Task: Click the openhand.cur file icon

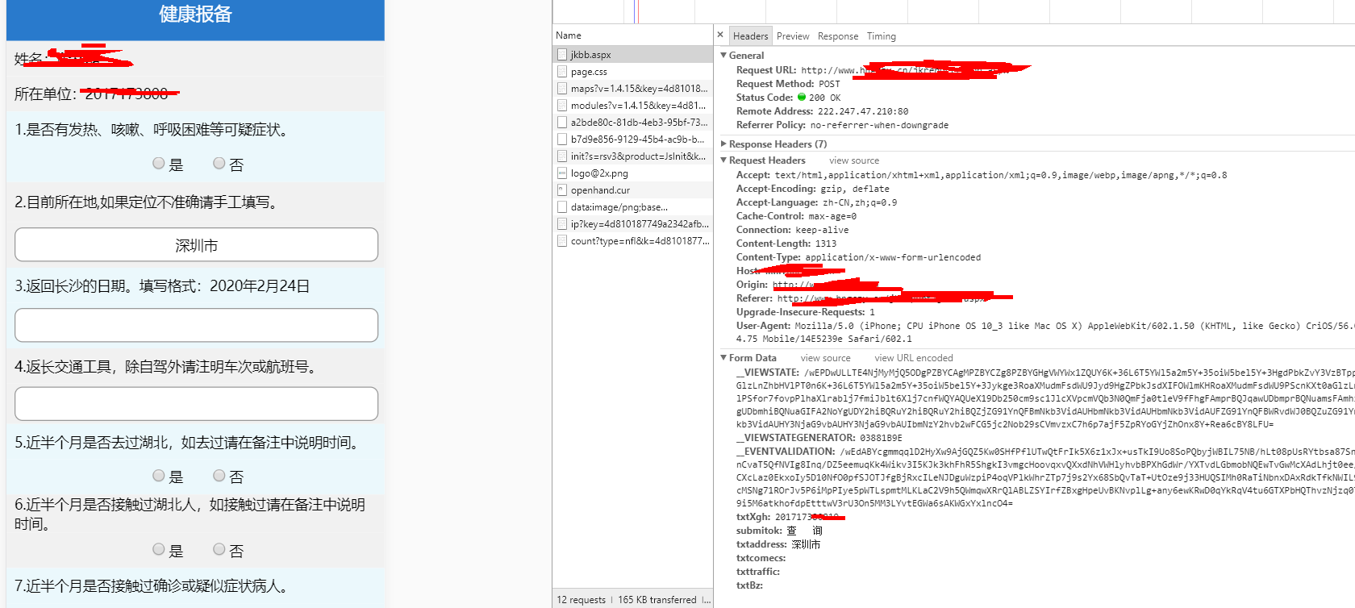Action: pyautogui.click(x=562, y=190)
